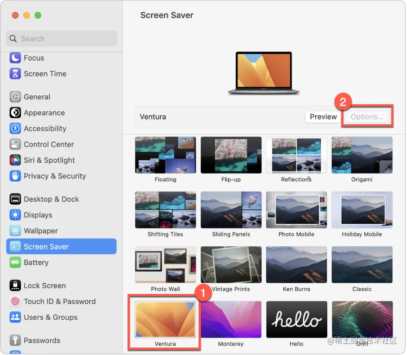
Task: Go to Focus settings
Action: pos(34,58)
